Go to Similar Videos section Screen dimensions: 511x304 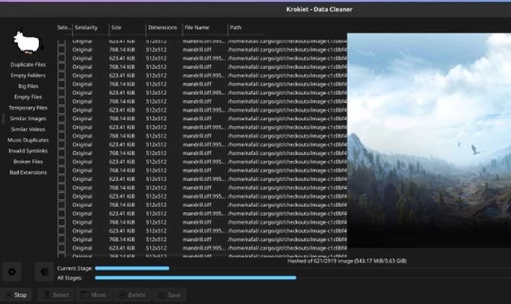tap(28, 129)
